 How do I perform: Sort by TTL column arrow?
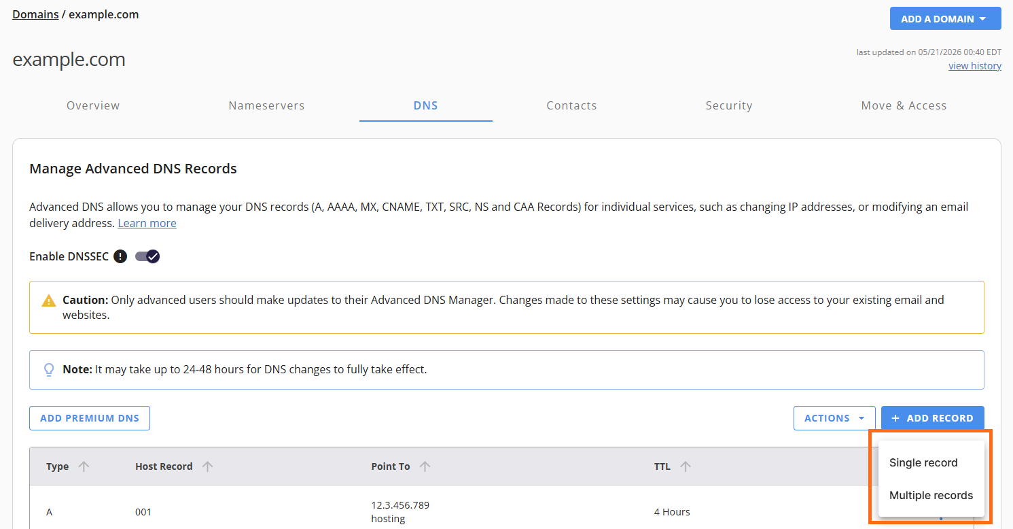point(686,466)
